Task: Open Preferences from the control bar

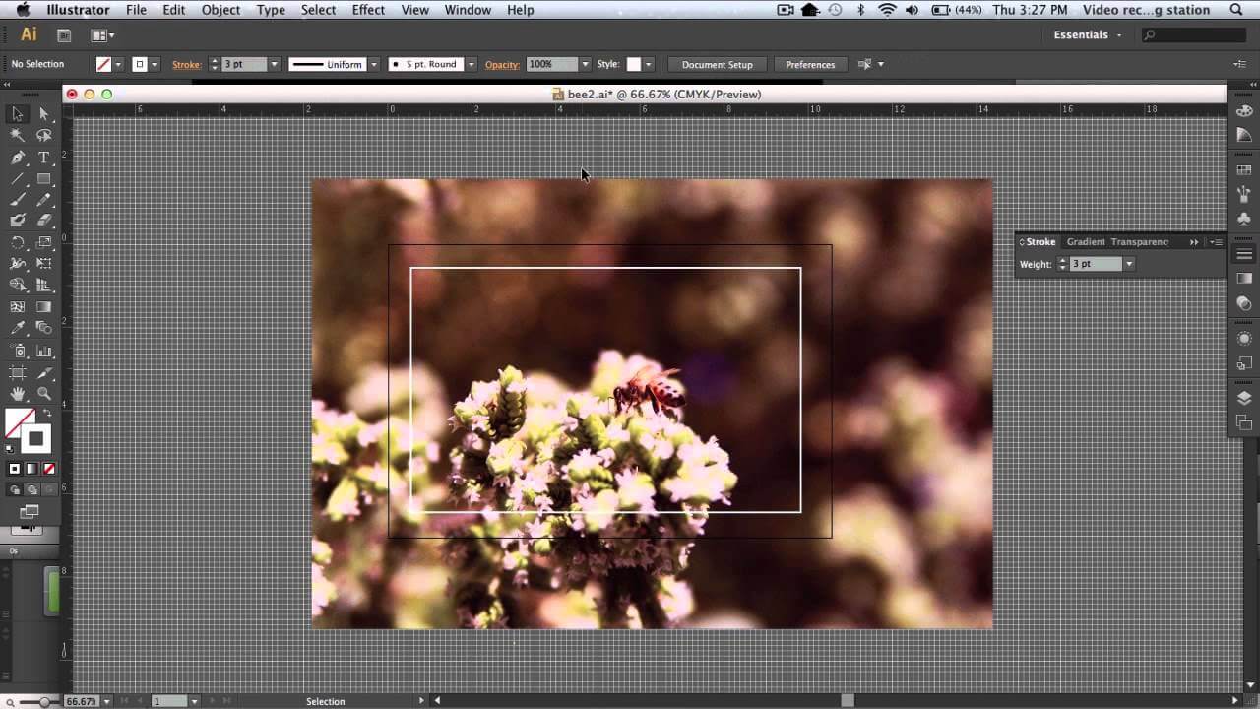Action: coord(810,64)
